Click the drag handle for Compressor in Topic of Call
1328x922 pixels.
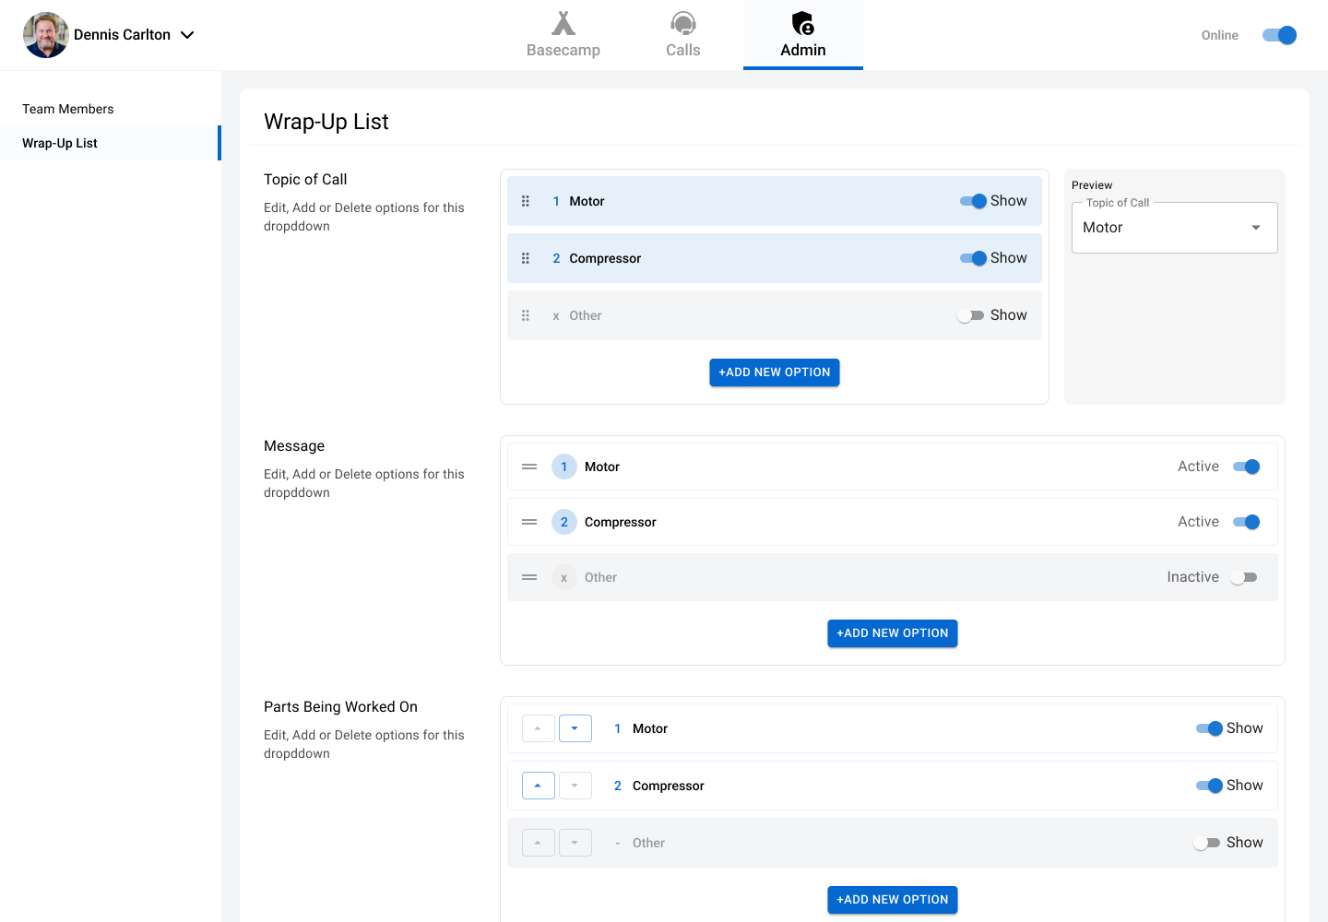pyautogui.click(x=526, y=258)
